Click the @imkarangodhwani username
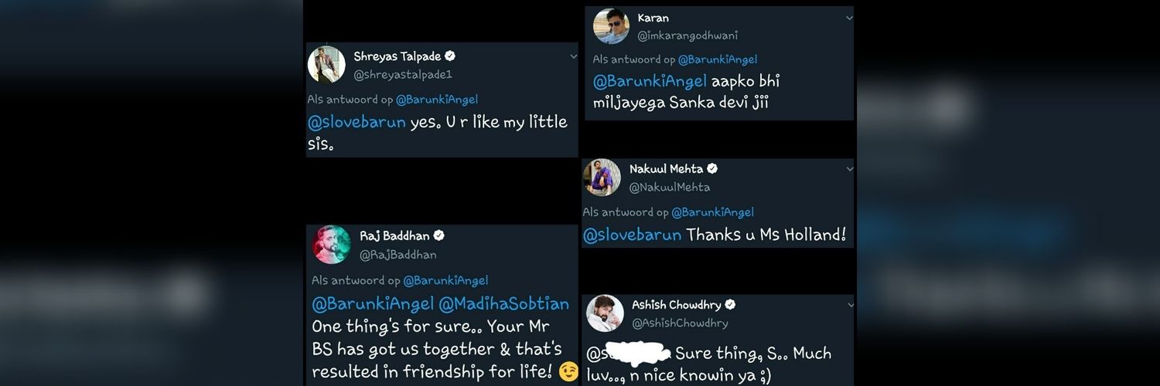 (x=687, y=36)
